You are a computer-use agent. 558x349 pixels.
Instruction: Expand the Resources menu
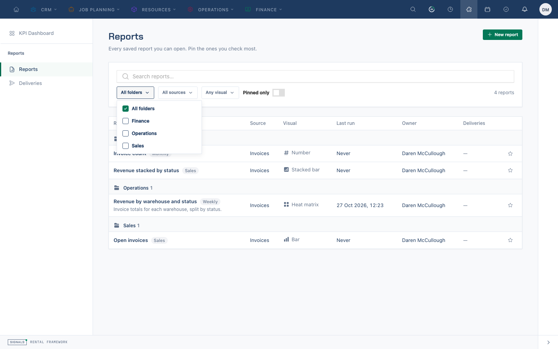153,9
